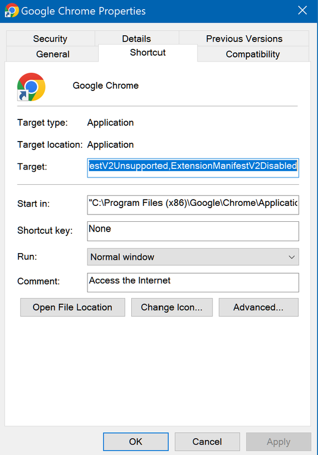Click the Open File Location button
The width and height of the screenshot is (318, 455).
(73, 307)
